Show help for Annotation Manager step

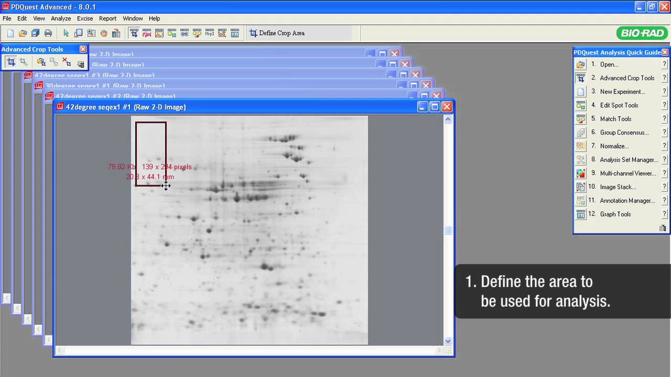[664, 201]
